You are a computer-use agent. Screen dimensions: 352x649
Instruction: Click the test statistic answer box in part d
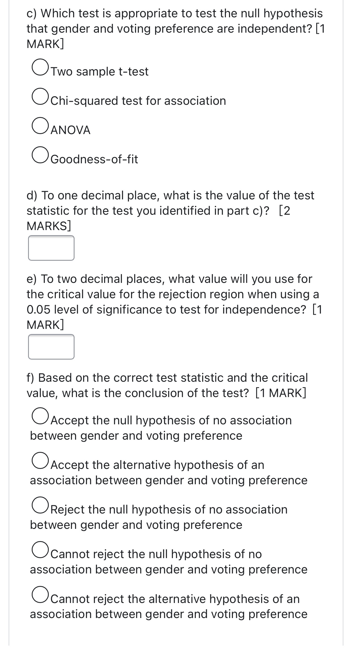click(x=51, y=248)
